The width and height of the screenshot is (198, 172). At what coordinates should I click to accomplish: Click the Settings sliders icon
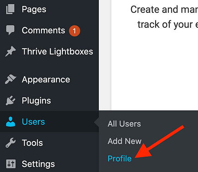click(x=10, y=164)
